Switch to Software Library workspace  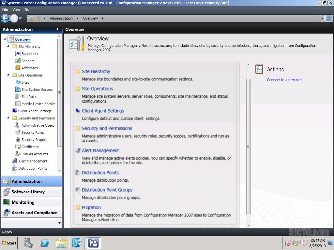32,192
